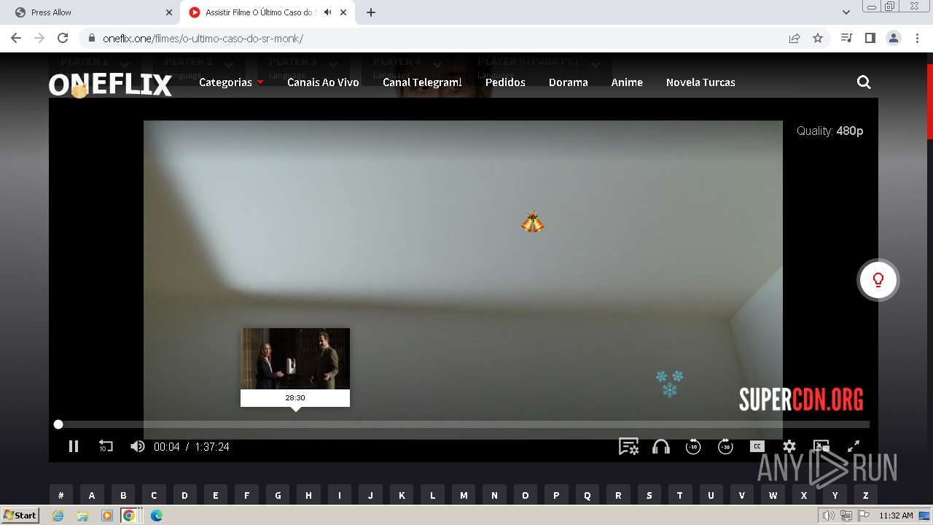Reload the current page
This screenshot has height=525, width=933.
pyautogui.click(x=63, y=38)
